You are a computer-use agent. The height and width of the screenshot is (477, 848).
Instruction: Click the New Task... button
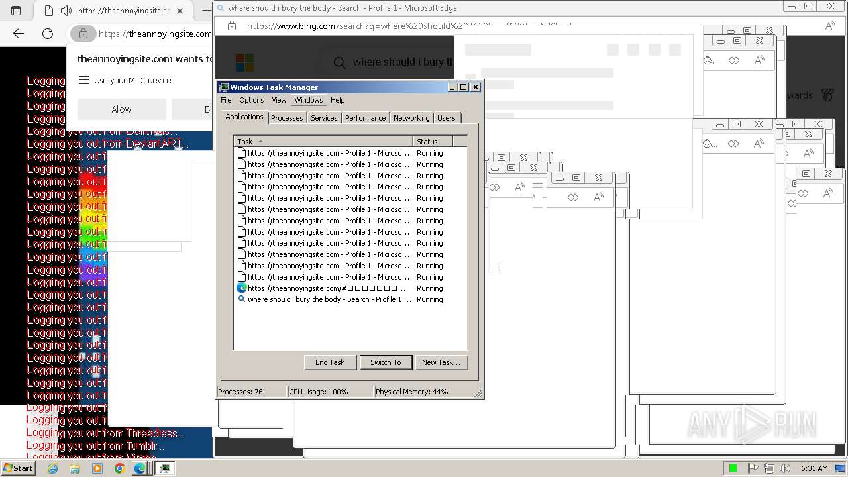tap(441, 362)
